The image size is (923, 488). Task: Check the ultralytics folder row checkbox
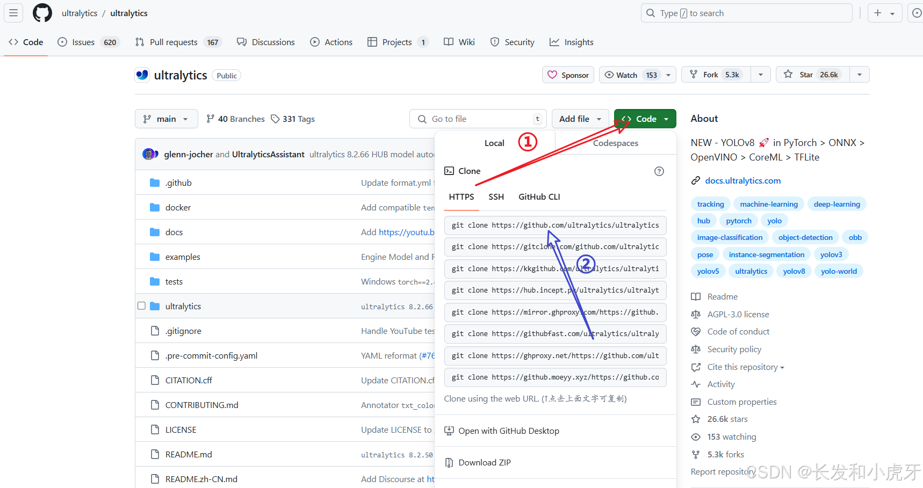[141, 306]
